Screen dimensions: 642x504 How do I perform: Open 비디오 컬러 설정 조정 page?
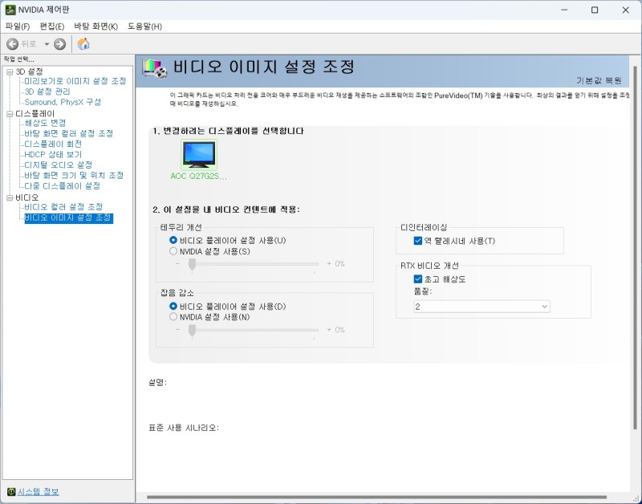63,207
